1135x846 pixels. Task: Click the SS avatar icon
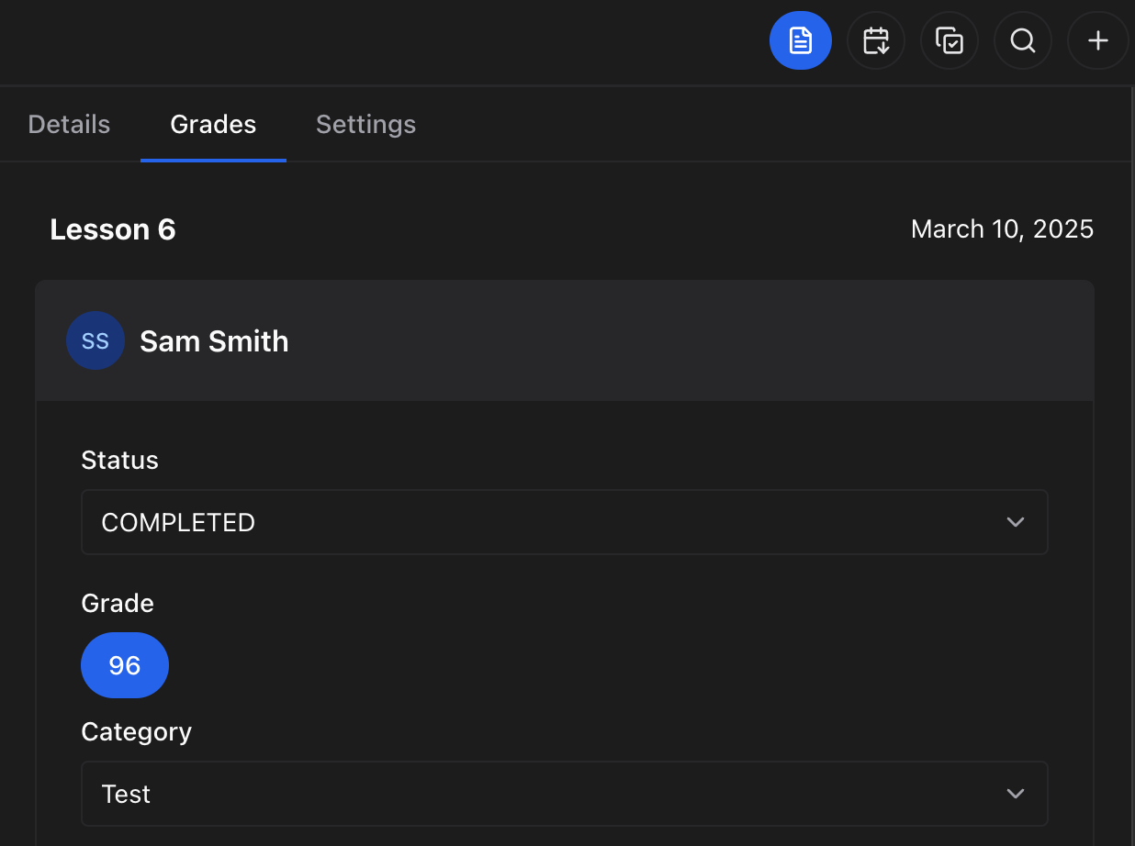pyautogui.click(x=96, y=340)
